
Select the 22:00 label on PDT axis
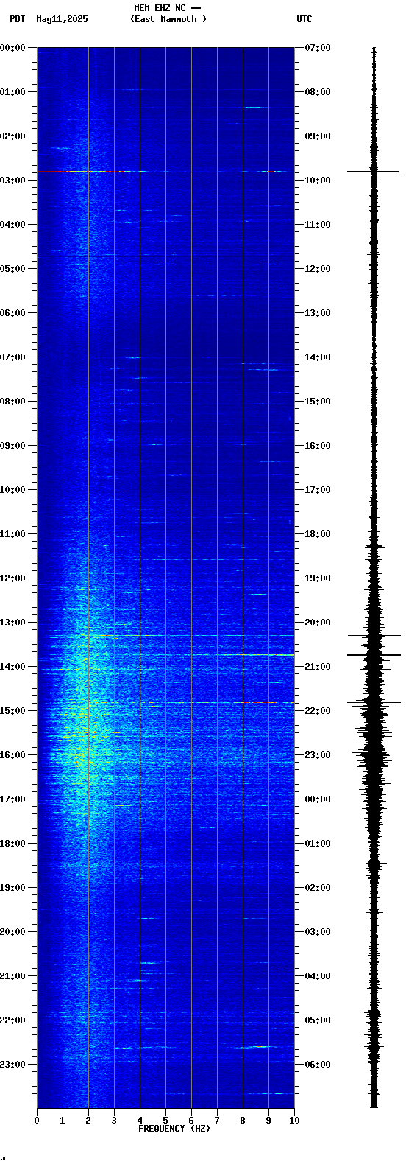click(x=13, y=1020)
